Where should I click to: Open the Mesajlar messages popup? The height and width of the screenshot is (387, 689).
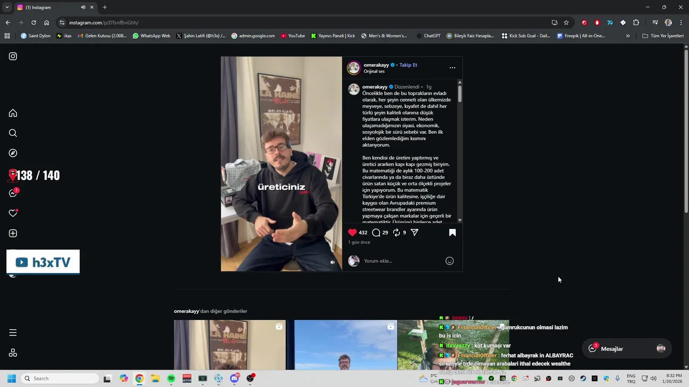[627, 348]
